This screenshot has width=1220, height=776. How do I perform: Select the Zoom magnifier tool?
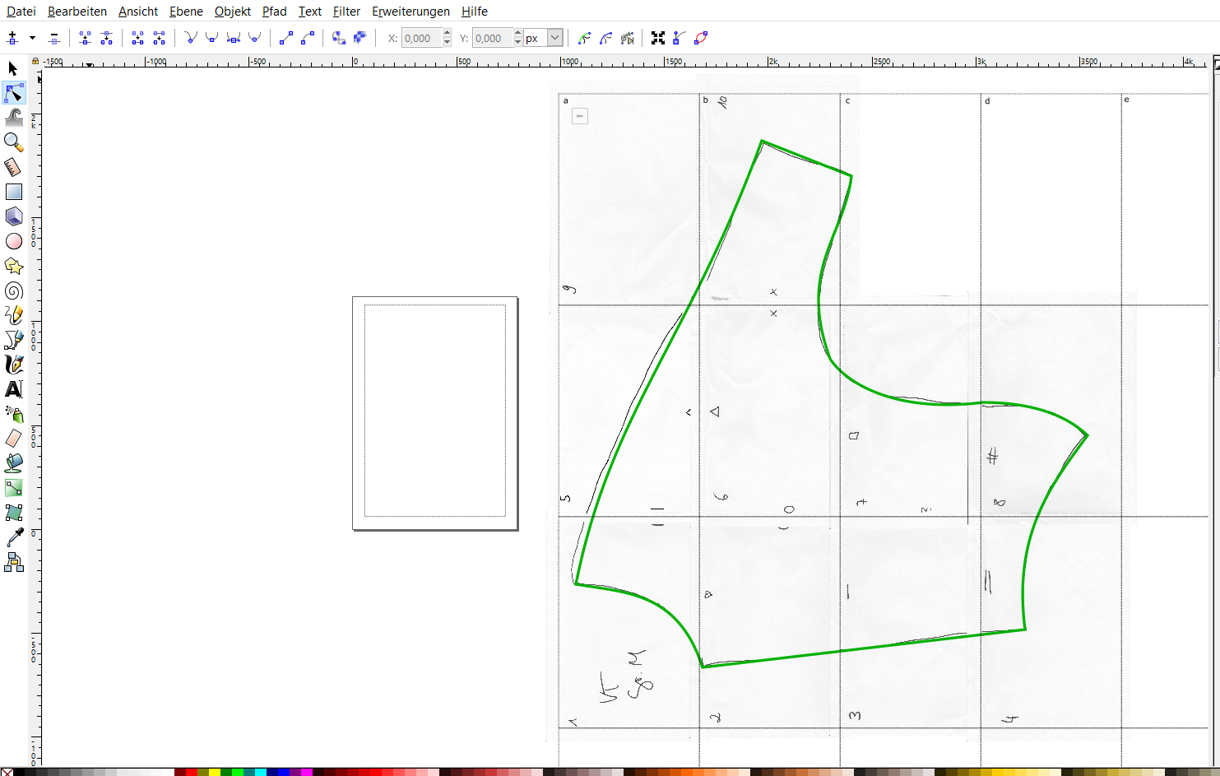click(x=14, y=142)
